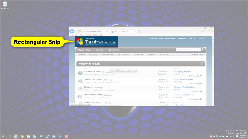Screen dimensions: 248x139
Task: Open the My Profile link
Action: [x=182, y=39]
